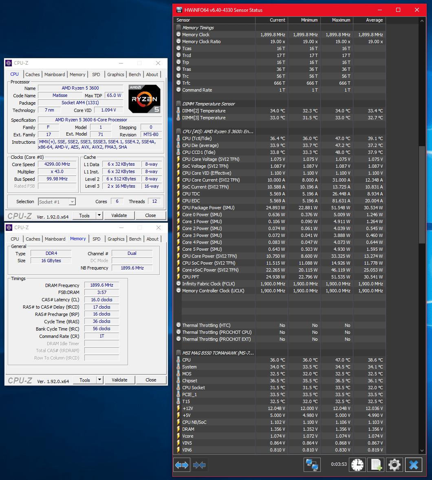Viewport: 432px width, 480px height.
Task: Open About tab in upper CPU-Z window
Action: pos(152,75)
